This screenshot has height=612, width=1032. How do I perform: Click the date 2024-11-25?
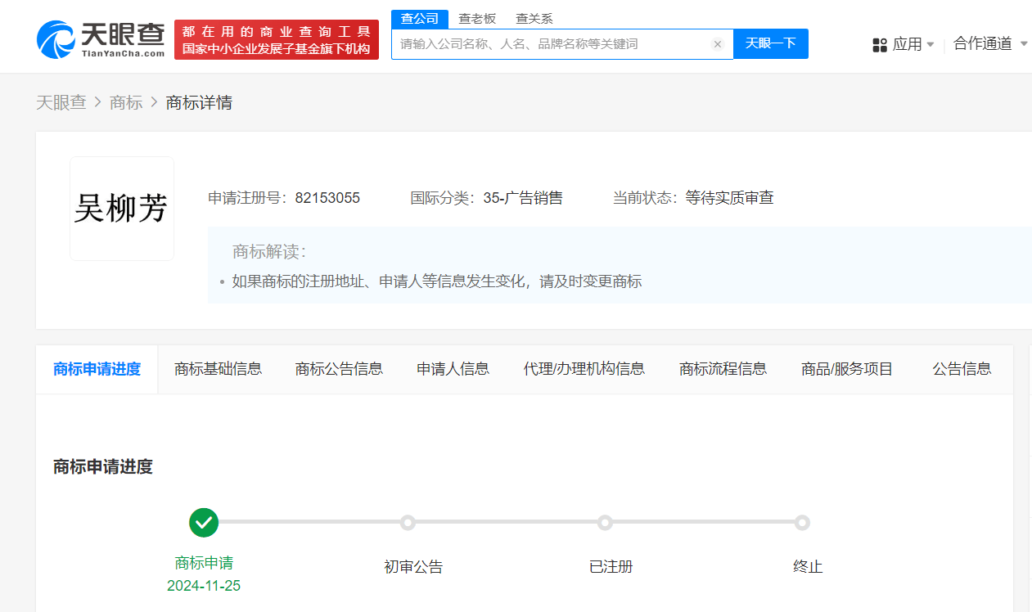click(204, 586)
